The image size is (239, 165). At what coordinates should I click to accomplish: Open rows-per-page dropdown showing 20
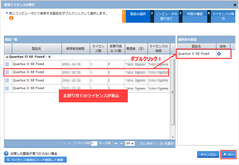pos(130,143)
